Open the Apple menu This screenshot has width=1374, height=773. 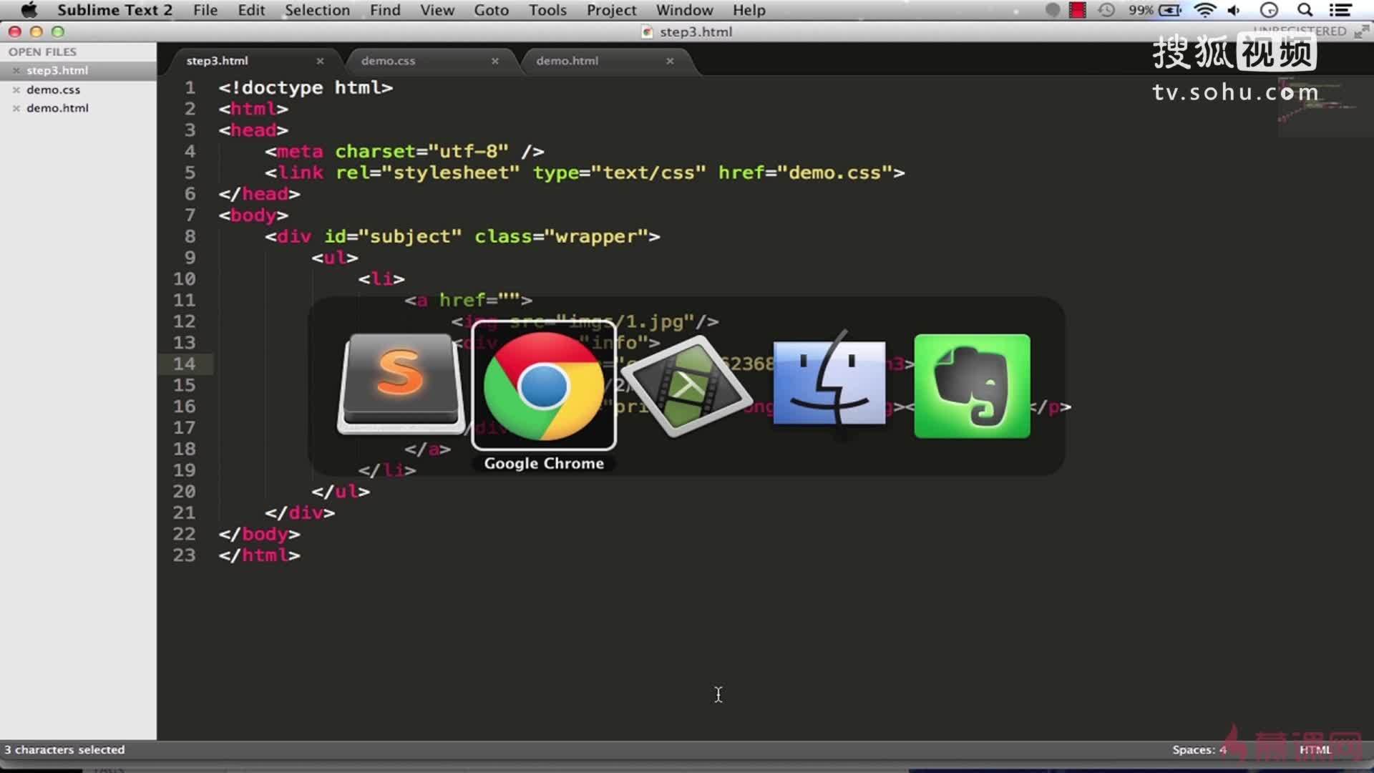(29, 10)
